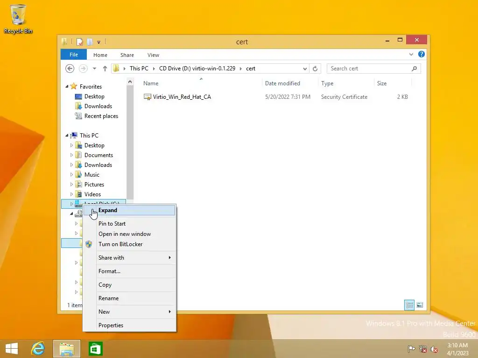Open the Recycle Bin desktop icon
Viewport: 478px width, 358px height.
(18, 19)
